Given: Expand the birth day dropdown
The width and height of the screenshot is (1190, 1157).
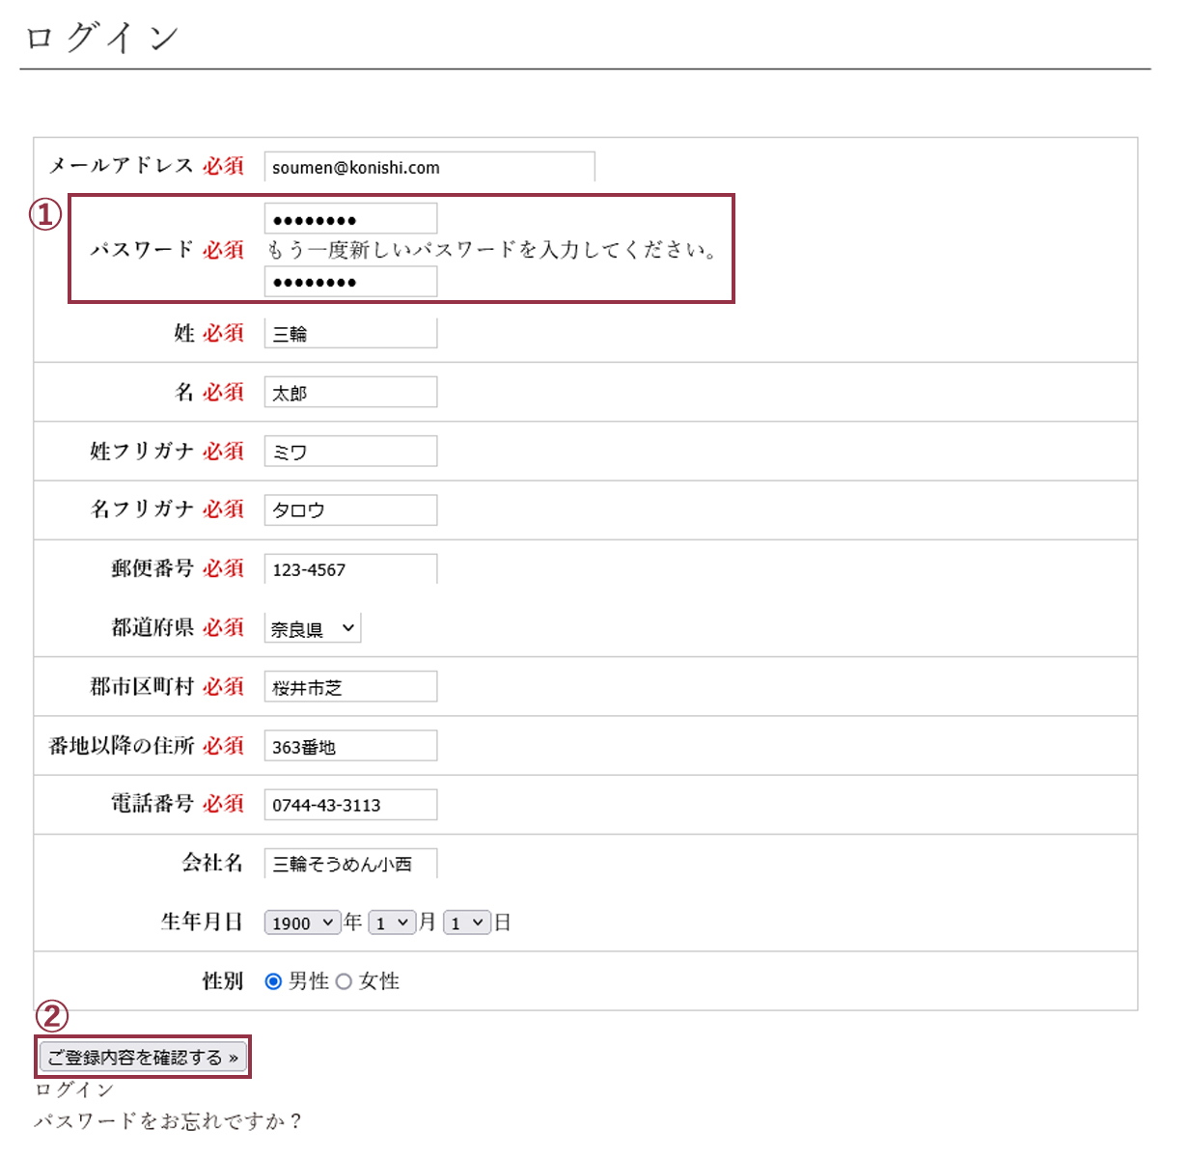Looking at the screenshot, I should (467, 923).
